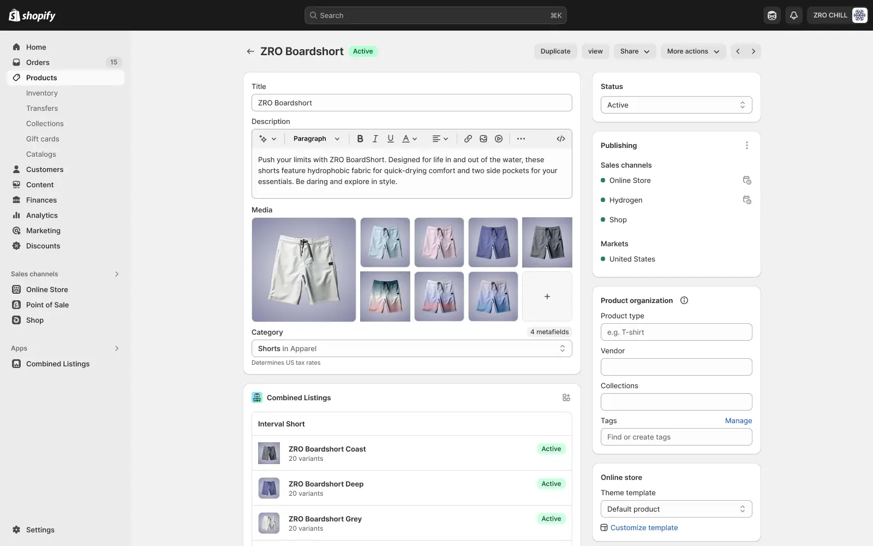Insert a video in the description editor
Image resolution: width=873 pixels, height=546 pixels.
pos(498,138)
